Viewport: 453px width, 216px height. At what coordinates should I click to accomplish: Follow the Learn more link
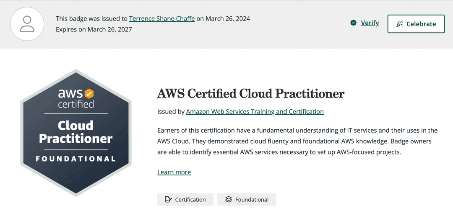coord(174,172)
